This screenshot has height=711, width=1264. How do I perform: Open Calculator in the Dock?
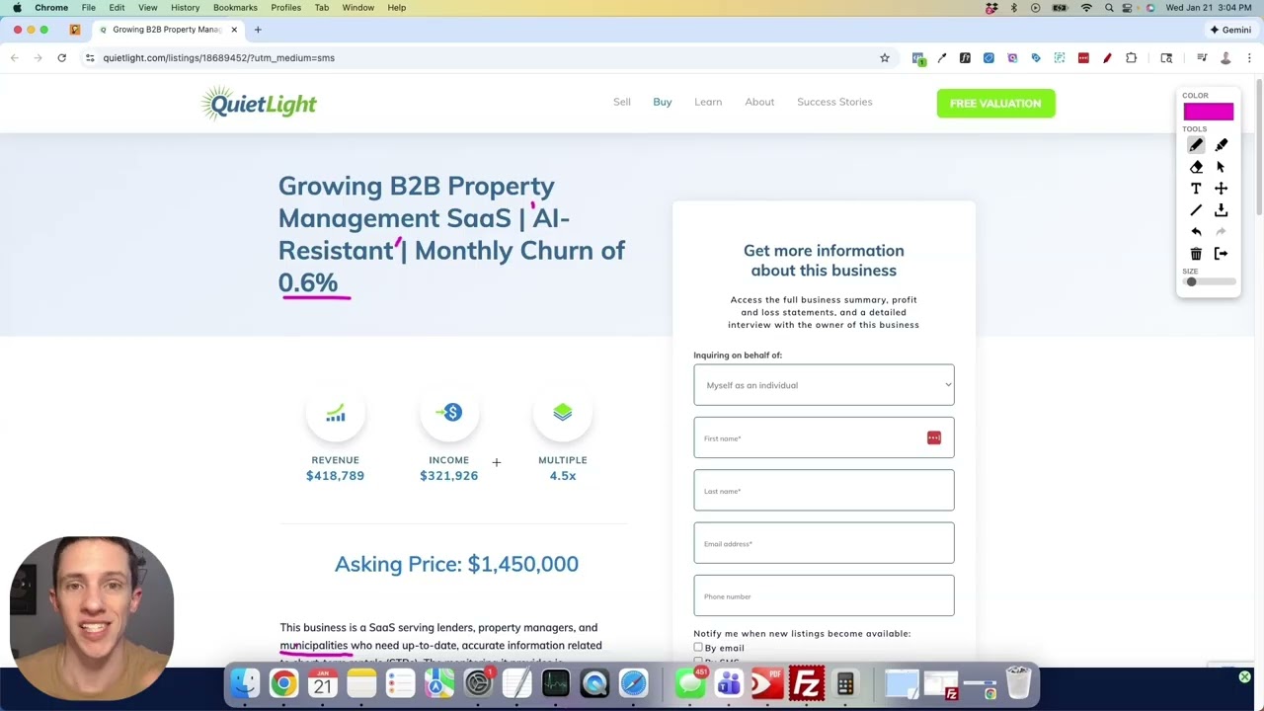tap(845, 683)
